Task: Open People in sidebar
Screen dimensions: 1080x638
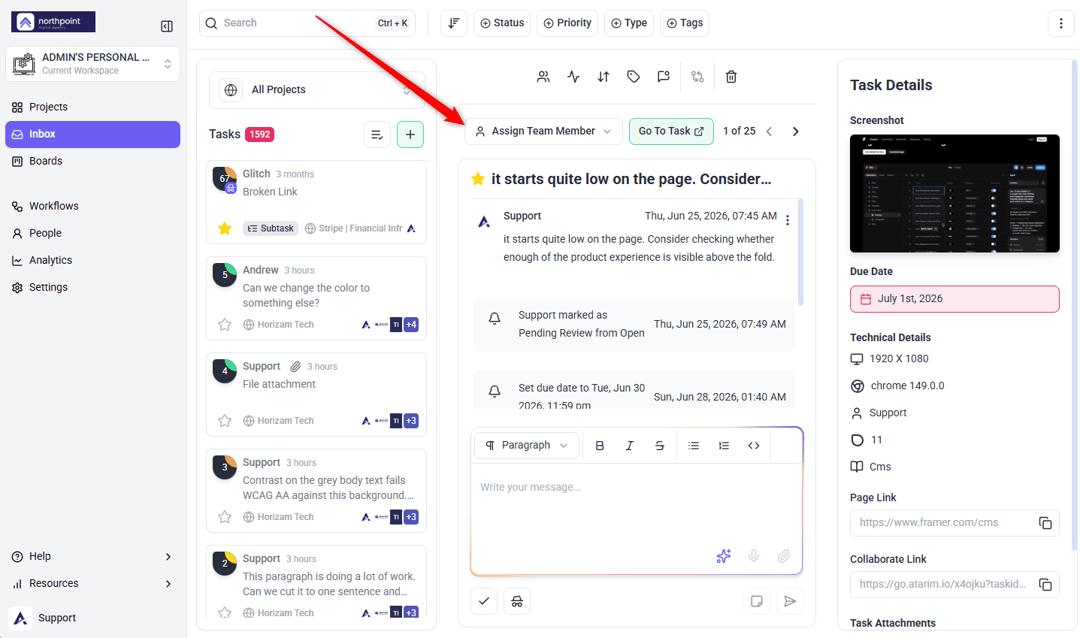Action: (x=92, y=234)
